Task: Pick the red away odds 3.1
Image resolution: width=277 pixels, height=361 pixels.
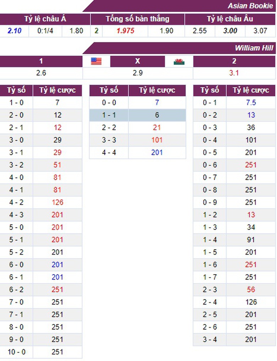Action: pos(234,73)
